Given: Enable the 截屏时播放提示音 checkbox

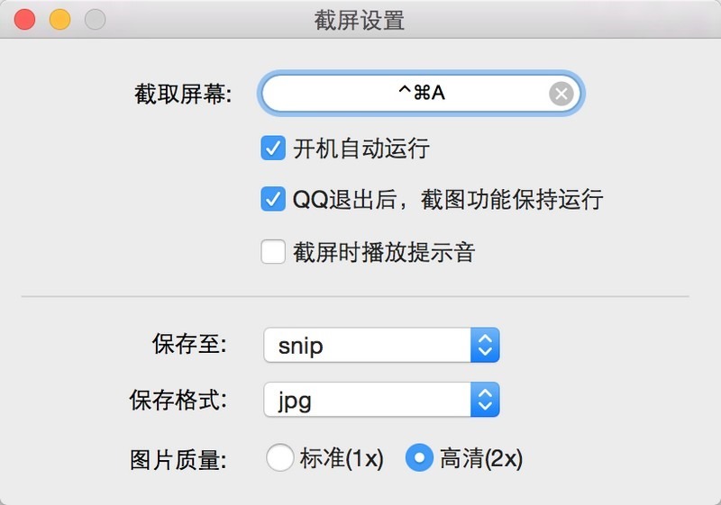Looking at the screenshot, I should click(x=273, y=251).
